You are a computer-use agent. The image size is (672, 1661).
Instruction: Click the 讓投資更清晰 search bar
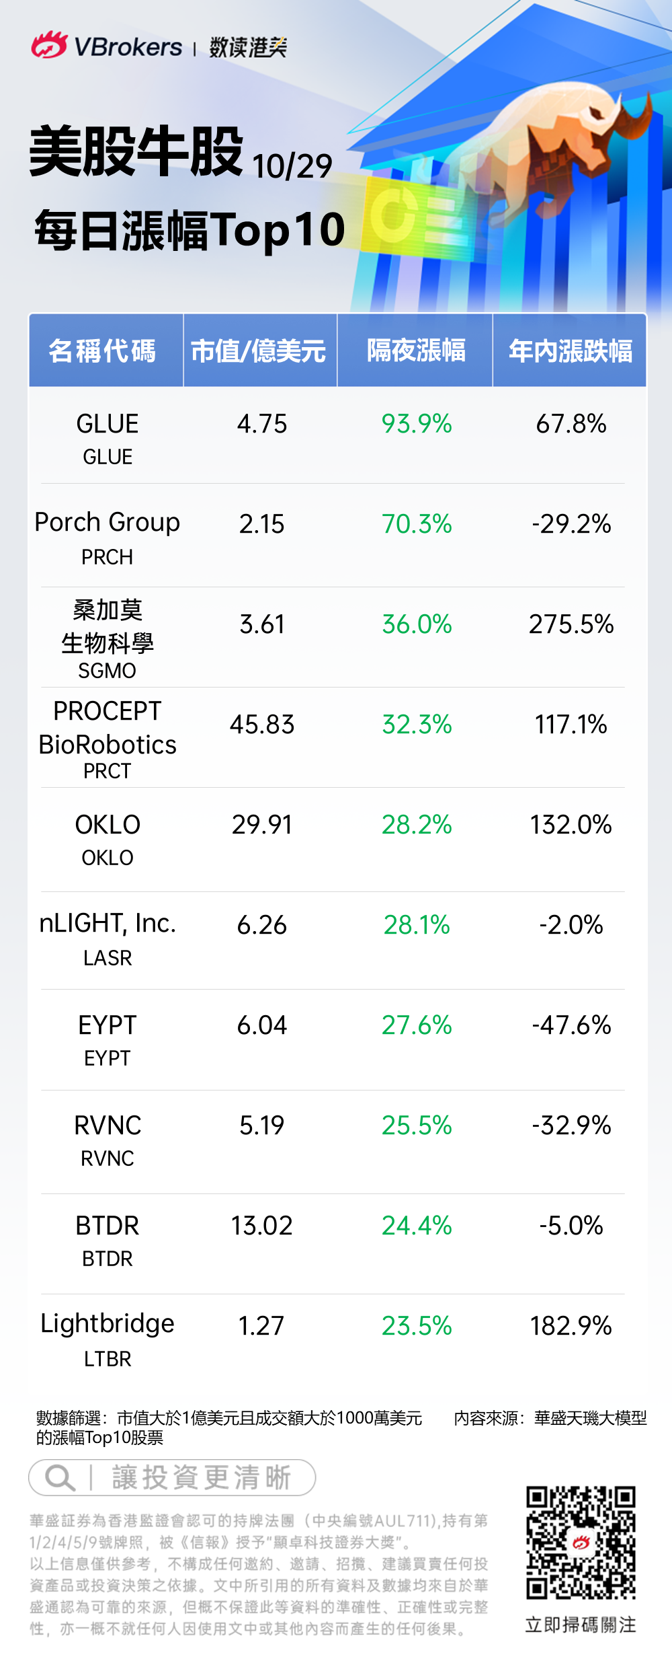point(200,1478)
